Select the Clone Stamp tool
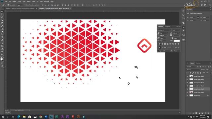 pos(2,29)
